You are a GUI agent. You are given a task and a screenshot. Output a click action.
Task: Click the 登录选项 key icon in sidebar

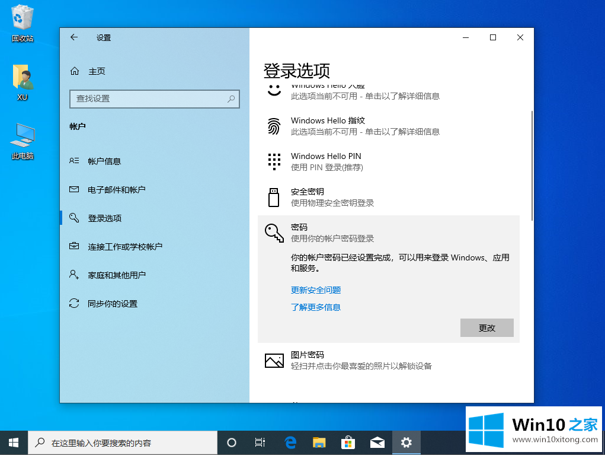[74, 218]
